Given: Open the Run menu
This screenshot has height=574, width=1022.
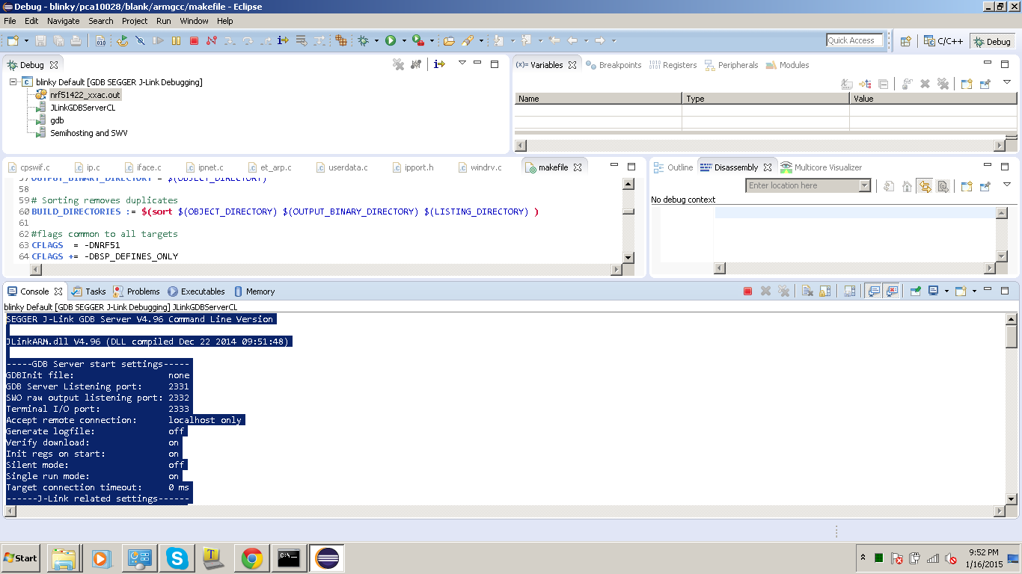Looking at the screenshot, I should click(164, 21).
